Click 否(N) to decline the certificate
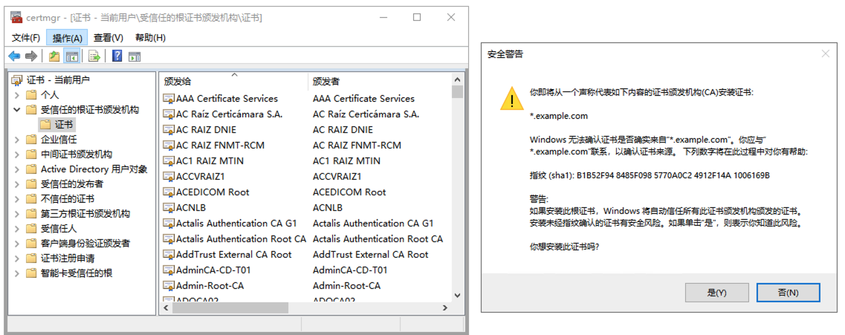Viewport: 845px width, 335px height. 788,293
